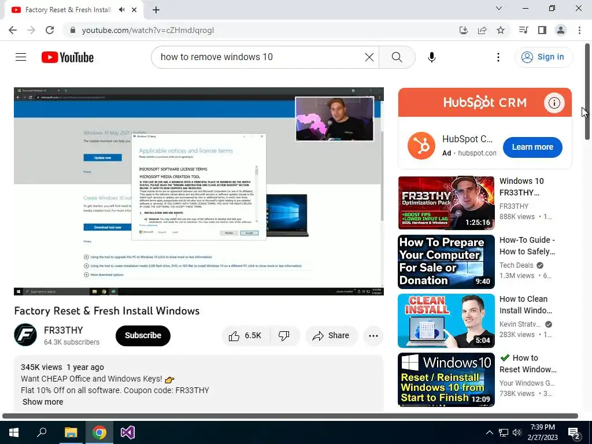Viewport: 592px width, 444px height.
Task: Open the FR33THY channel avatar
Action: pos(25,335)
